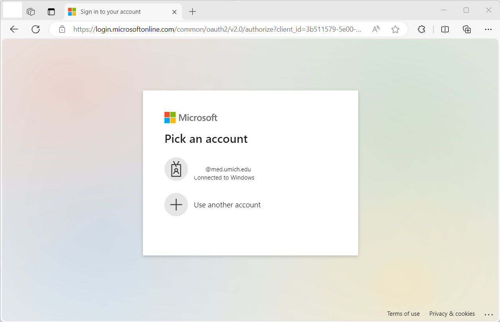Add this page to favorites star

coord(395,29)
